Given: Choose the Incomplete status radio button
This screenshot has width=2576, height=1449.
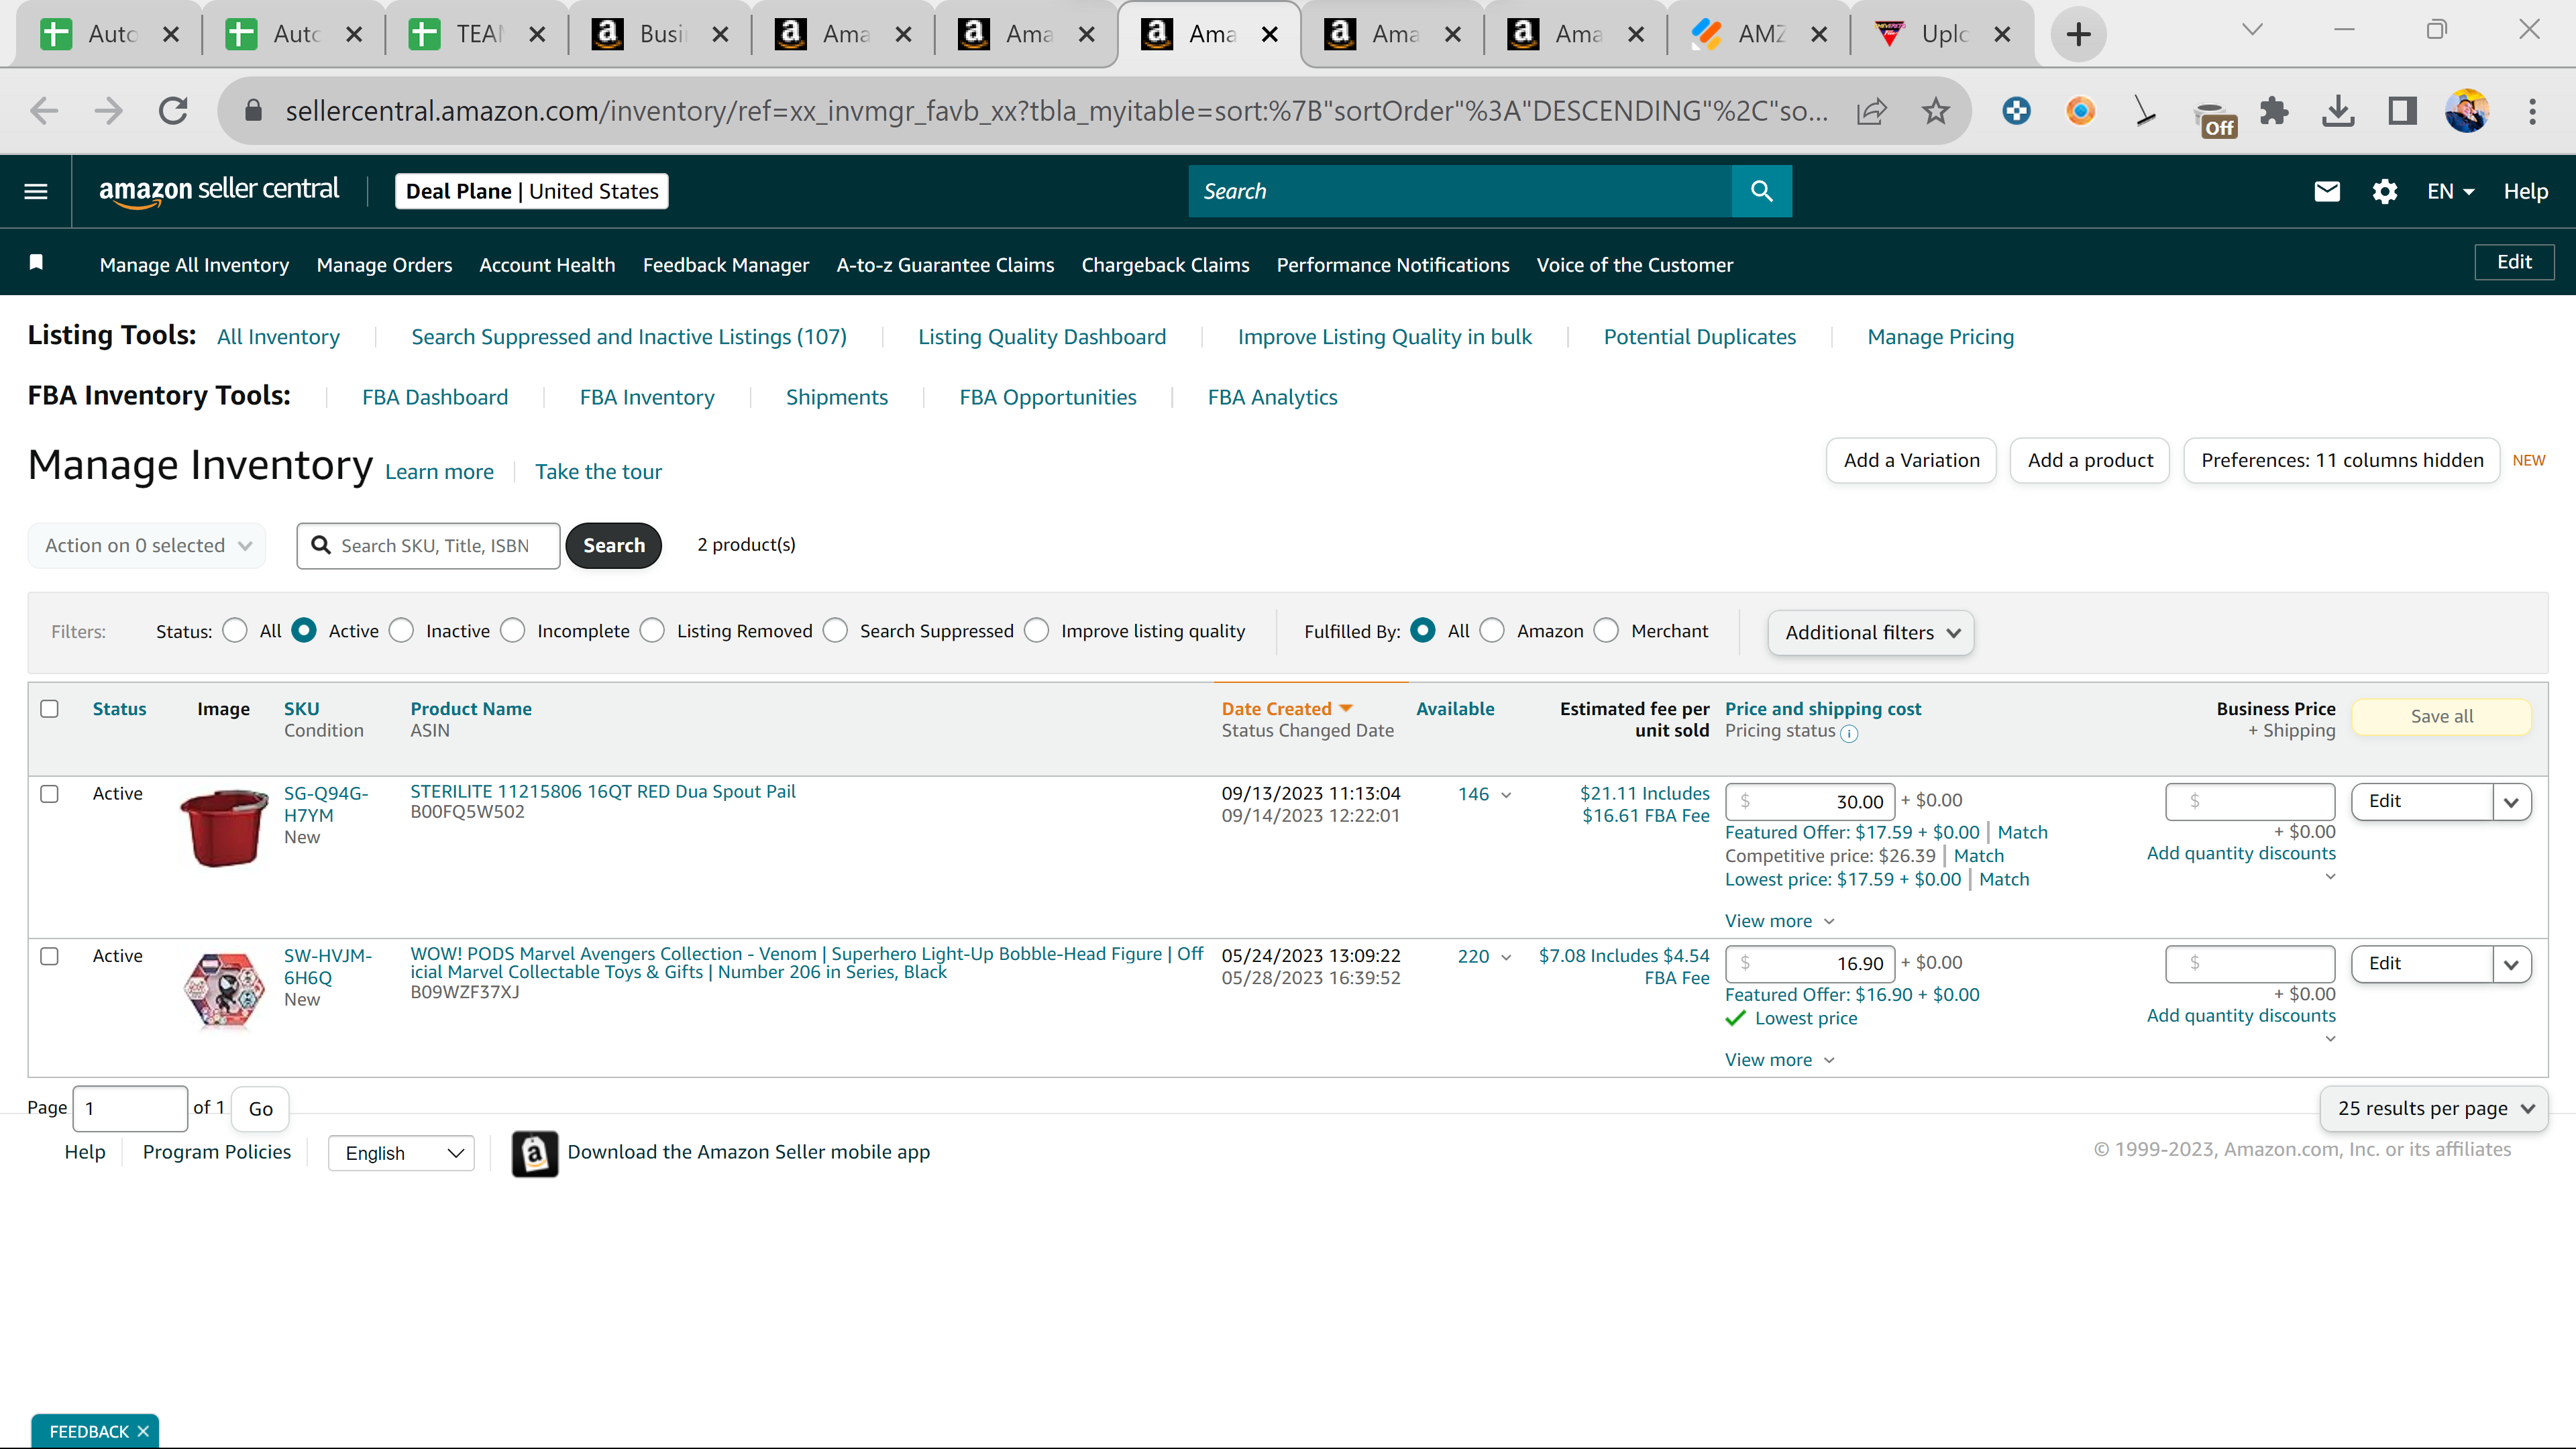Looking at the screenshot, I should [512, 631].
